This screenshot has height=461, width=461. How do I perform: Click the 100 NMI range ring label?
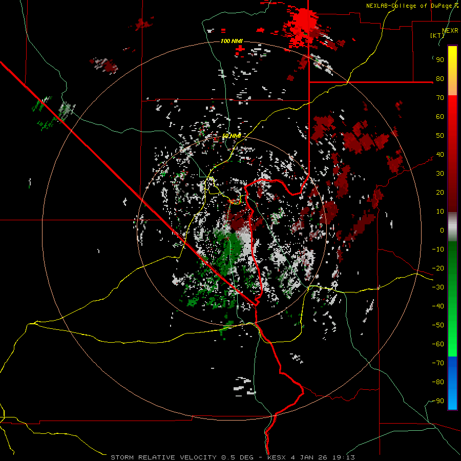[x=232, y=41]
